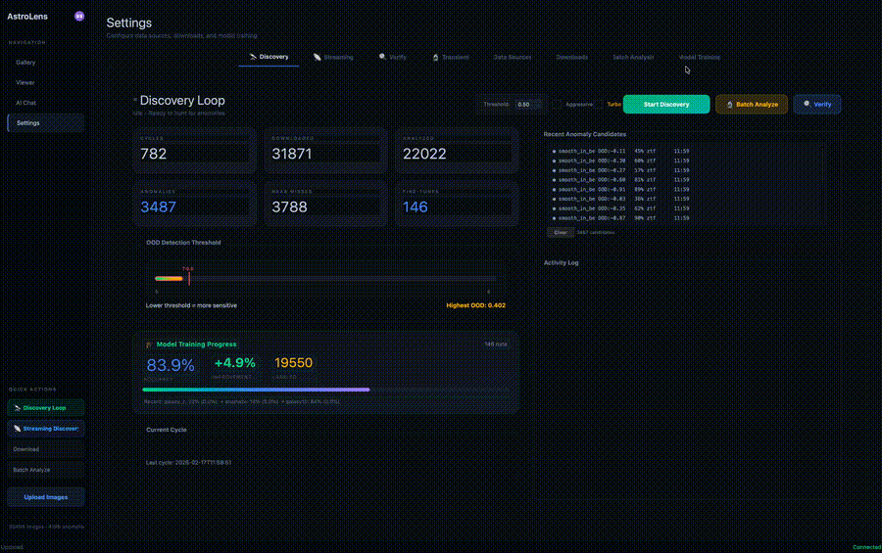Open Gallery from the navigation sidebar
The image size is (882, 553).
26,63
